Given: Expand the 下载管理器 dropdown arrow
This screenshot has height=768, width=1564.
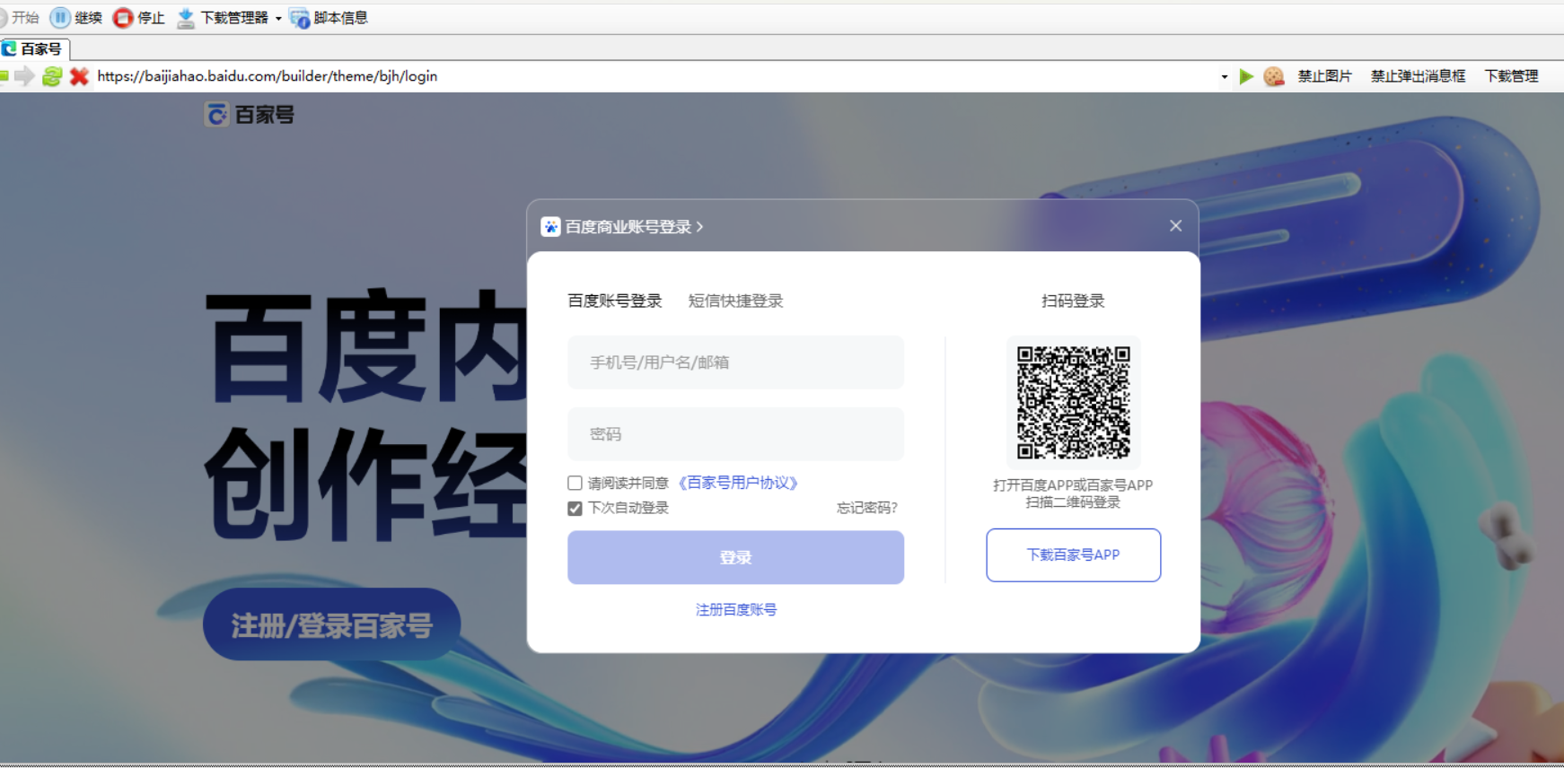Looking at the screenshot, I should [x=278, y=18].
